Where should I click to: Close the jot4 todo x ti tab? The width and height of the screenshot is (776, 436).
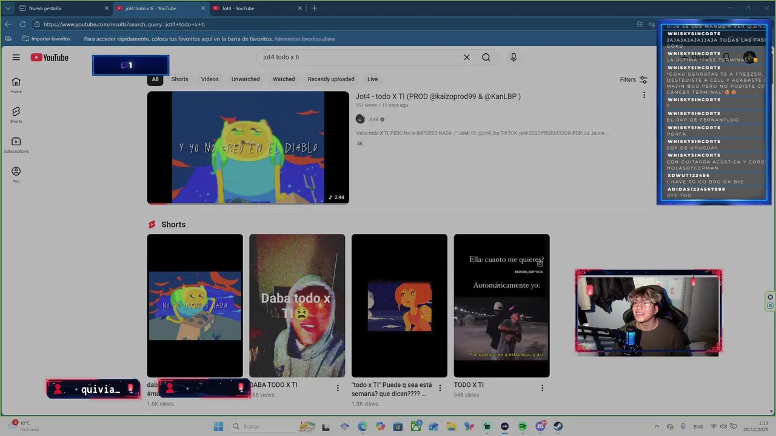[203, 8]
